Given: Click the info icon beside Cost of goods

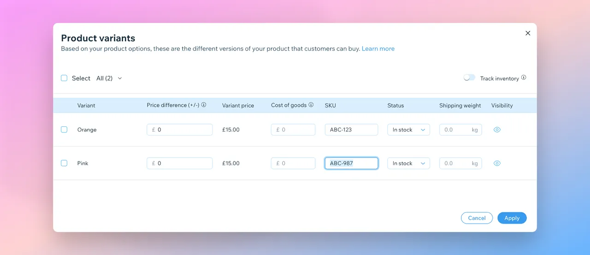Looking at the screenshot, I should tap(311, 105).
